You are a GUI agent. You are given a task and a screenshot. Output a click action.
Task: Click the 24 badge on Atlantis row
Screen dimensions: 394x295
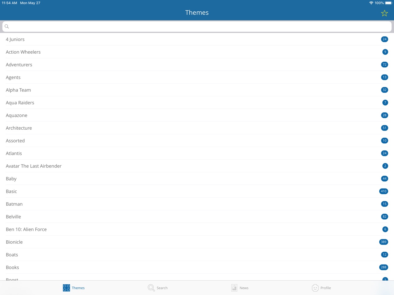pyautogui.click(x=385, y=153)
